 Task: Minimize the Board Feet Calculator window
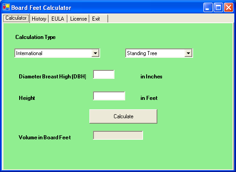208,7
